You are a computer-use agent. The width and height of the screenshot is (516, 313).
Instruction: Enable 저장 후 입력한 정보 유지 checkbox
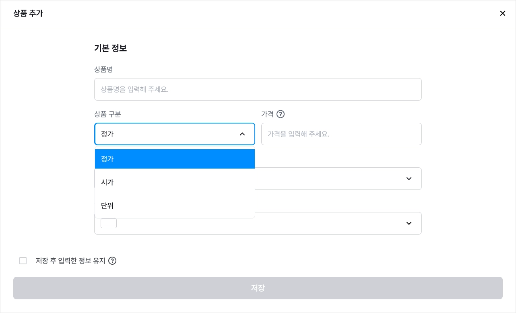[x=23, y=261]
